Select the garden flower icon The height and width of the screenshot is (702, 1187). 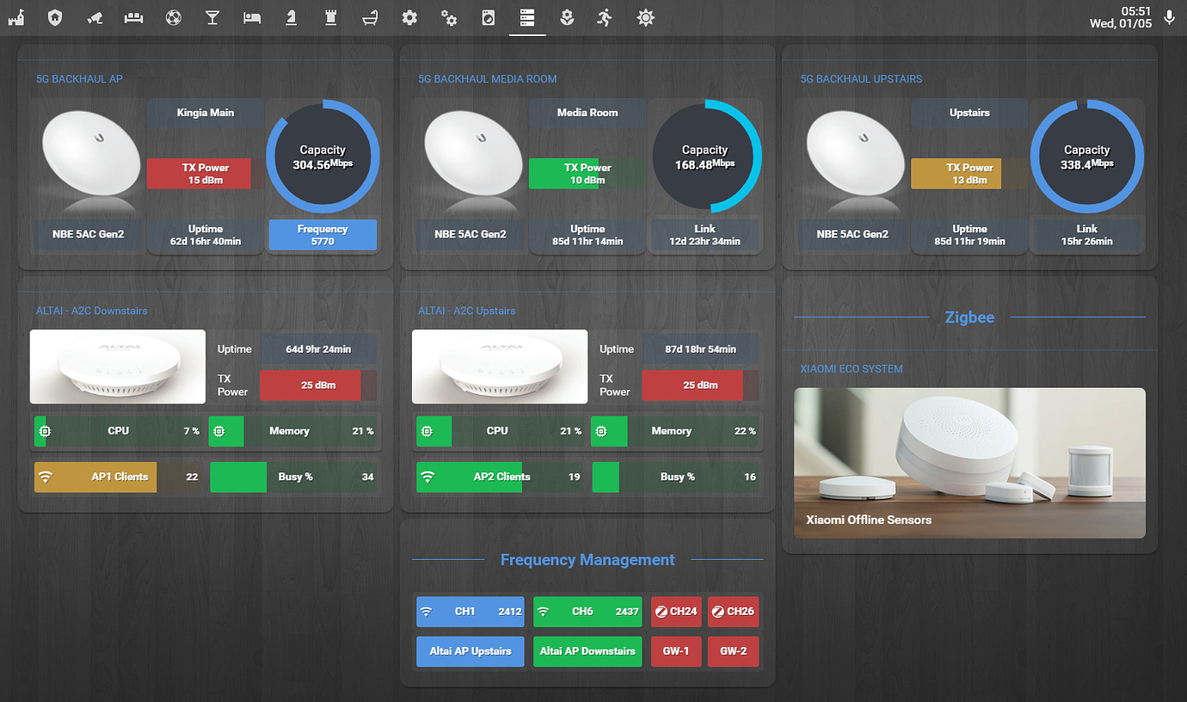coord(567,17)
